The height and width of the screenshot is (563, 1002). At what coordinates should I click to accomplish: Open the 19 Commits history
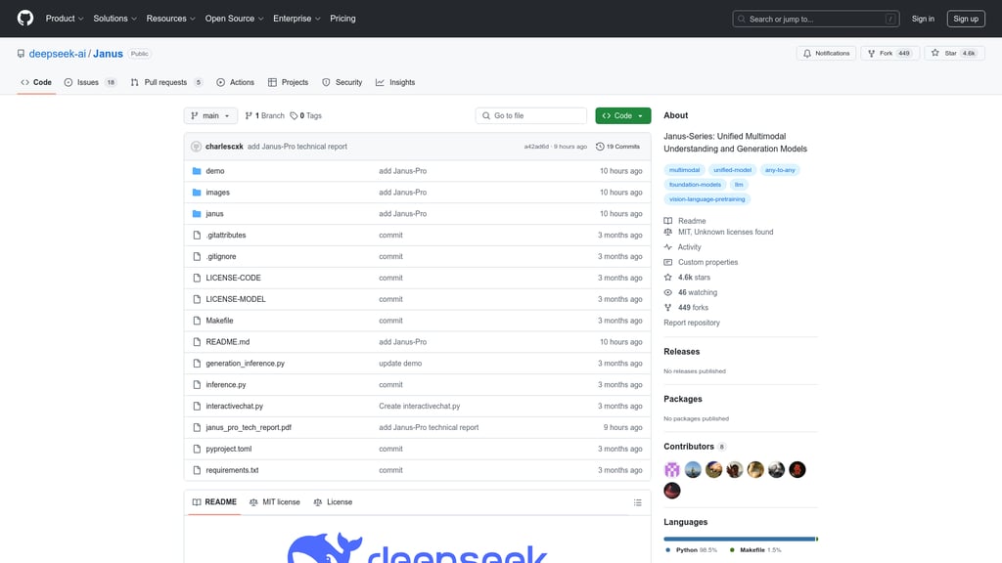click(617, 147)
